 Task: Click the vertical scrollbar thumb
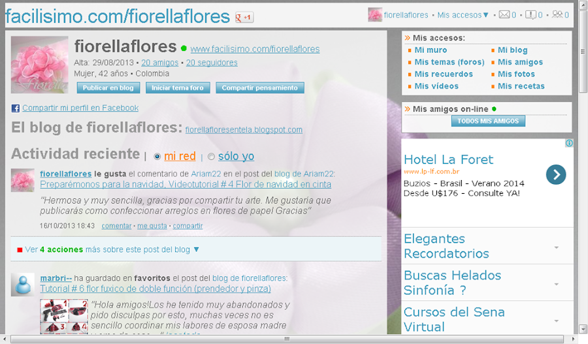(x=583, y=51)
